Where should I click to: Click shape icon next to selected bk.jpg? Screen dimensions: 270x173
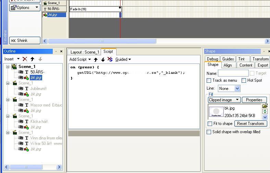click(x=26, y=78)
